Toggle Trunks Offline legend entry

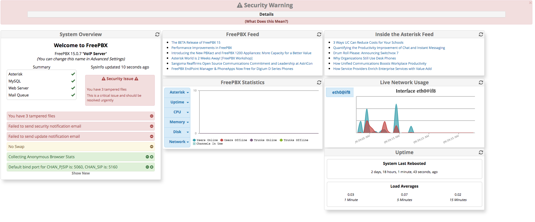294,140
